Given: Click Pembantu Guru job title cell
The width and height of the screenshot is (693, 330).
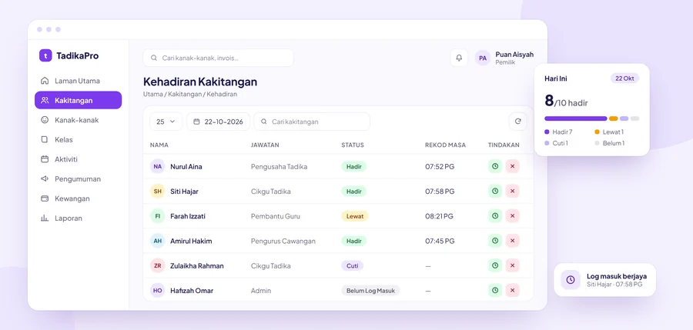Looking at the screenshot, I should [276, 216].
